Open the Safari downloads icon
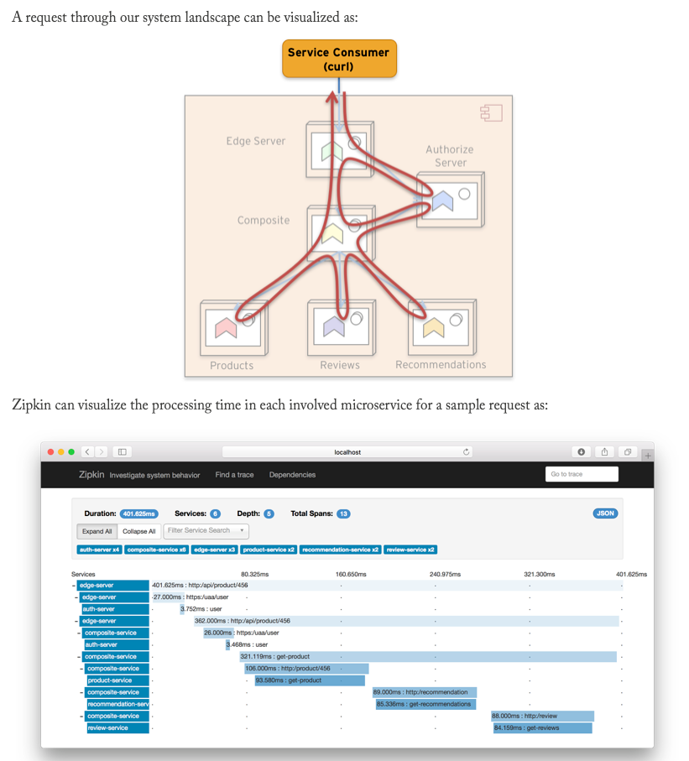The width and height of the screenshot is (689, 761). 582,452
